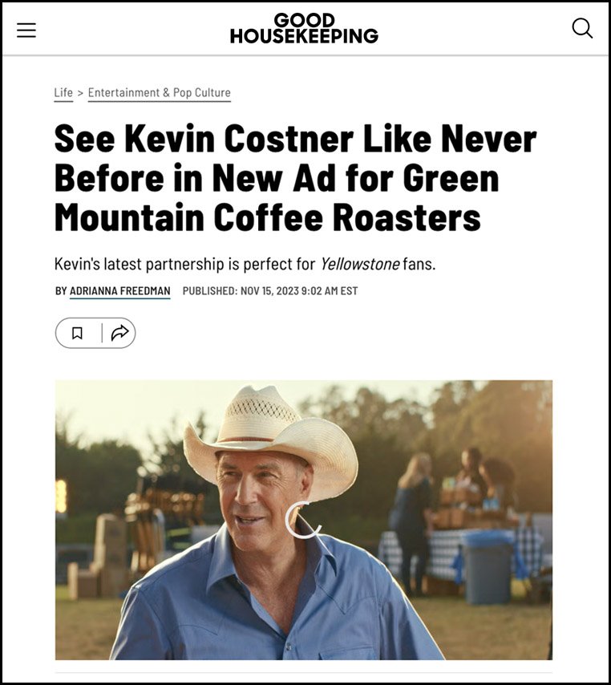Open Entertainment & Pop Culture category
This screenshot has height=685, width=611.
coord(160,92)
